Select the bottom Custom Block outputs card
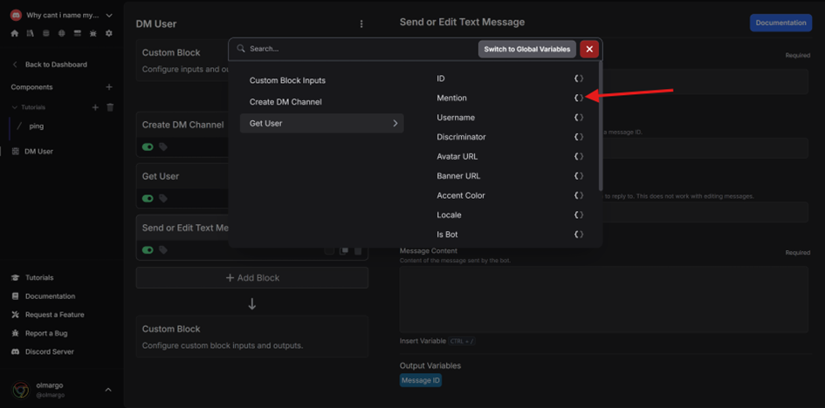Screen dimensions: 825x408 point(252,337)
